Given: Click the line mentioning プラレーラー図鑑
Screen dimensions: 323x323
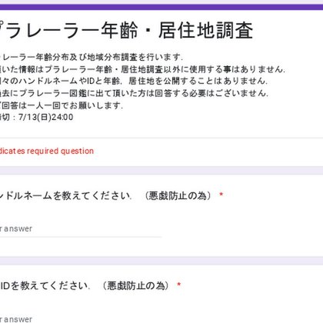Looking at the screenshot, I should (x=134, y=93).
